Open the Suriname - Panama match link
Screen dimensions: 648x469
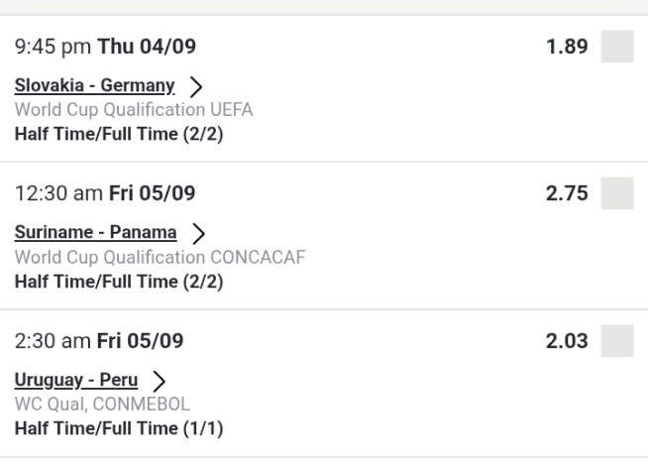pyautogui.click(x=96, y=233)
